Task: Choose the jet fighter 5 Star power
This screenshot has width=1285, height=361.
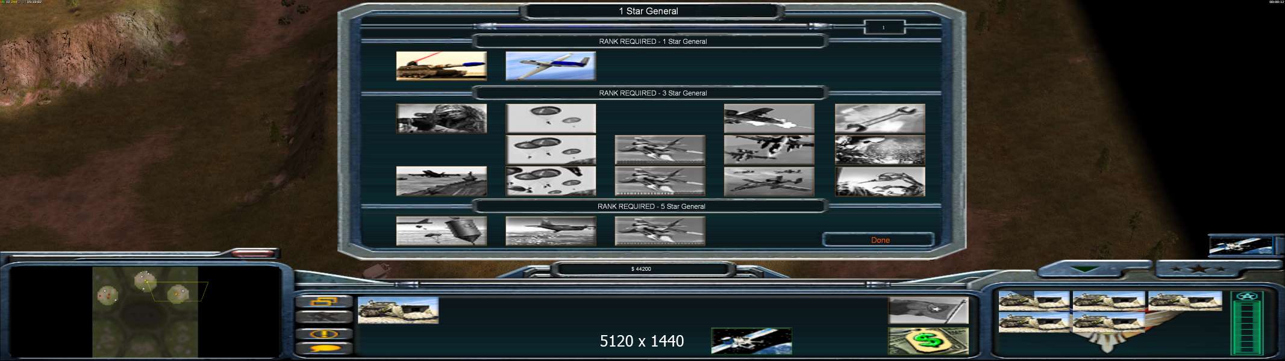Action: [x=660, y=231]
